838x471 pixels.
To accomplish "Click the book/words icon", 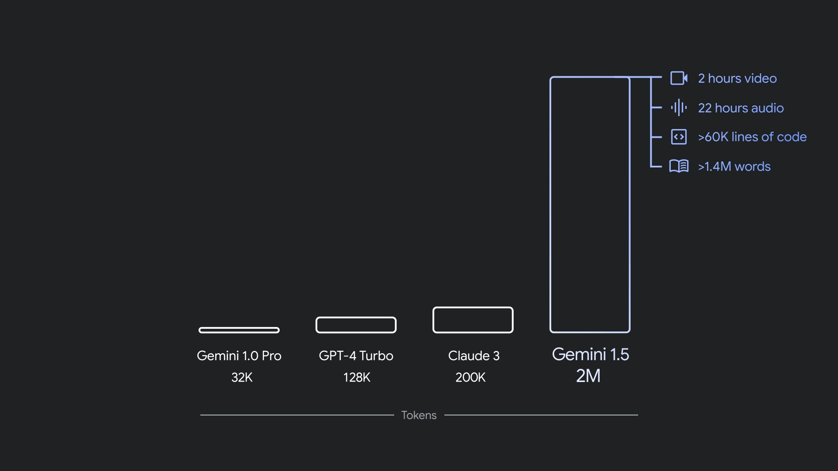I will (679, 166).
